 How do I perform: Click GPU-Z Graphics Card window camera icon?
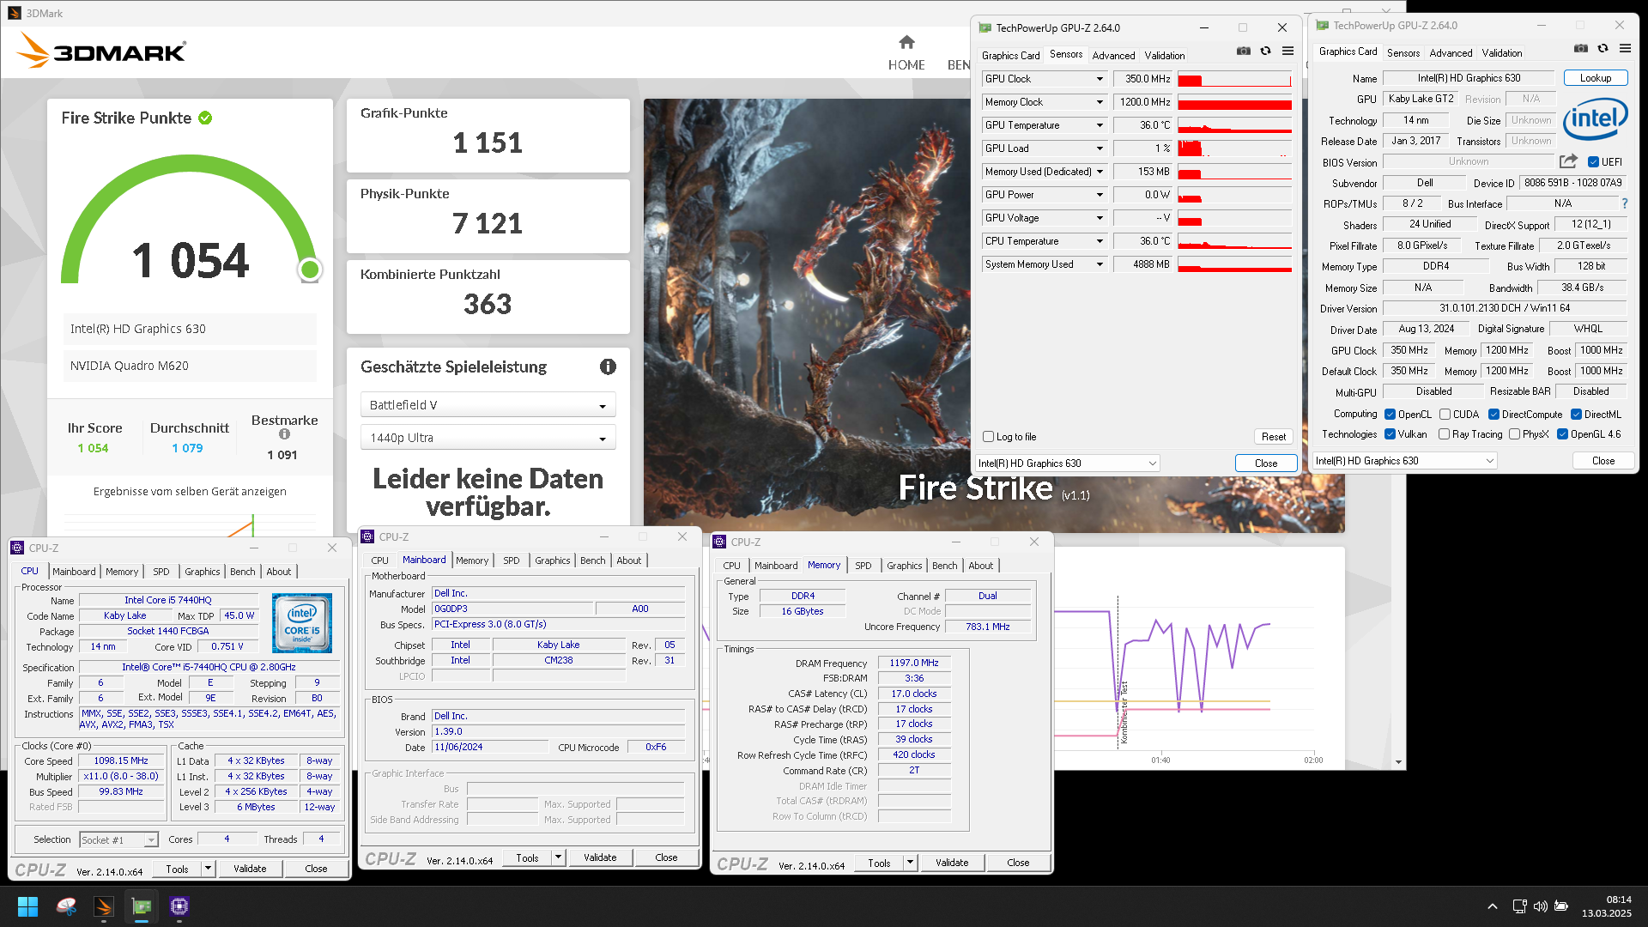pos(1580,49)
